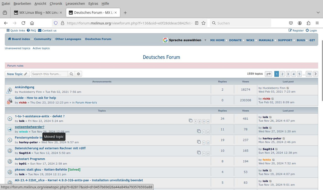323x190 pixels.
Task: Open the Datei menu
Action: 6,4
